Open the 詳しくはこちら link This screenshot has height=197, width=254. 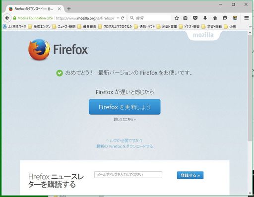tap(125, 119)
